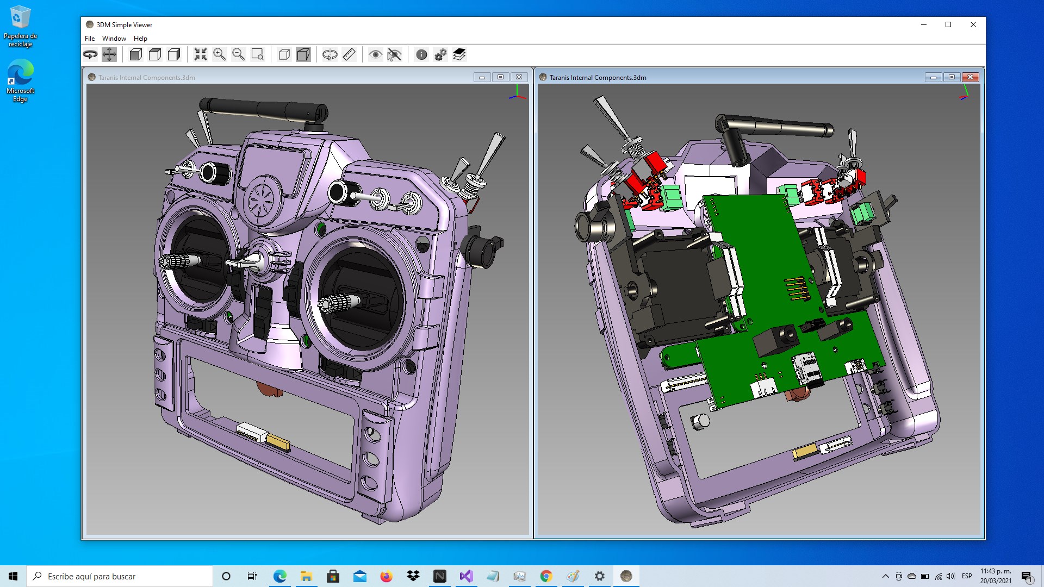Image resolution: width=1044 pixels, height=587 pixels.
Task: Click the eye show objects icon
Action: point(375,54)
